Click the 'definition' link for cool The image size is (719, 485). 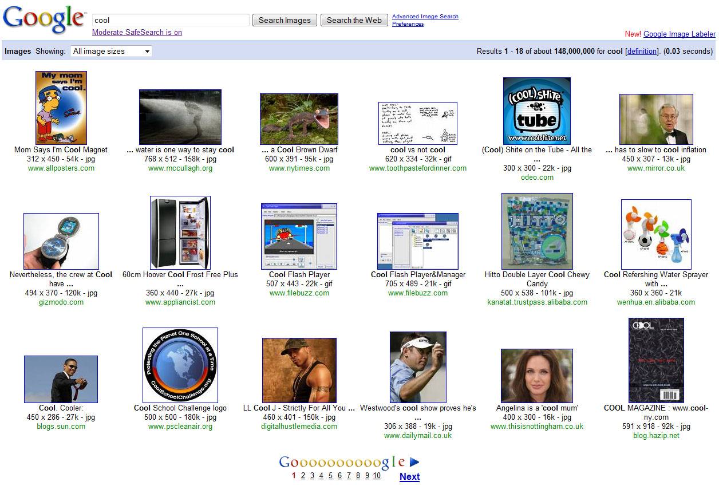(x=642, y=52)
